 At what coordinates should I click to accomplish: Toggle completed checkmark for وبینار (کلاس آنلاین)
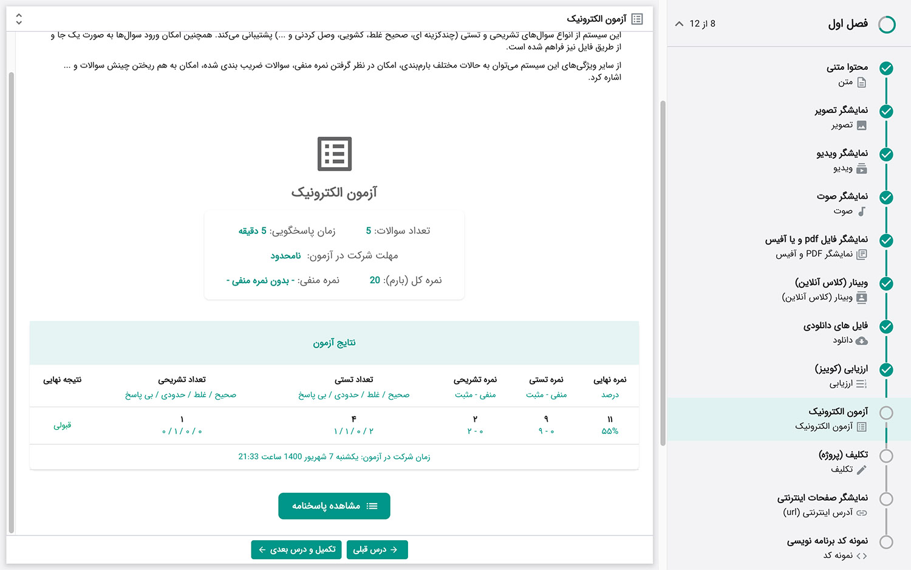[x=886, y=284]
